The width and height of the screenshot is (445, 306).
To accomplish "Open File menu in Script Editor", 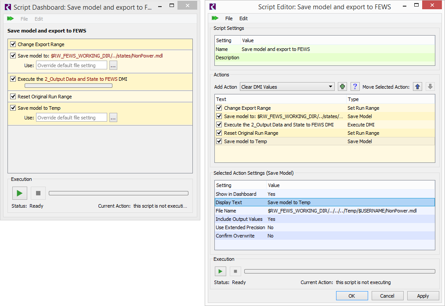I will tap(229, 18).
